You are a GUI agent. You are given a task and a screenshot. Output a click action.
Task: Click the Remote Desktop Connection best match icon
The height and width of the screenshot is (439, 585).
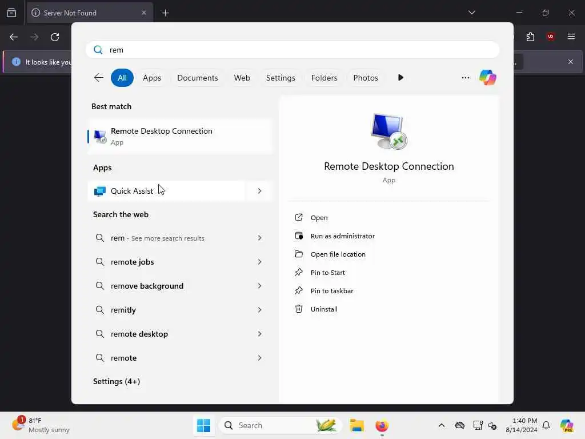100,136
